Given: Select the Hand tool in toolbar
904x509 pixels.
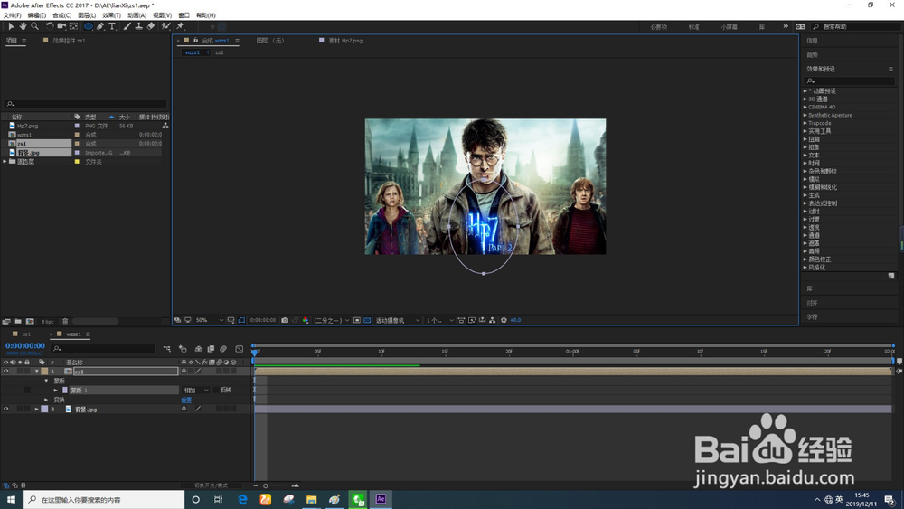Looking at the screenshot, I should pos(23,27).
